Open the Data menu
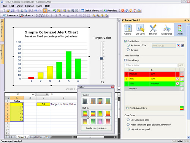This screenshot has width=190, height=143. 39,6
